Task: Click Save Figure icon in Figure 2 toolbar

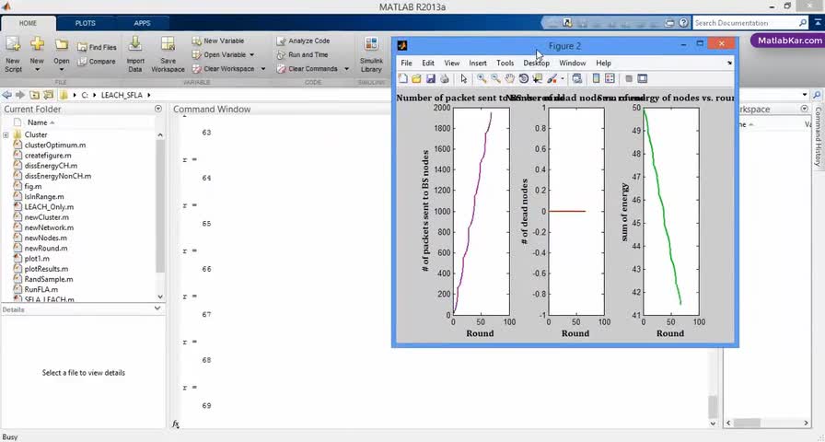Action: [430, 79]
